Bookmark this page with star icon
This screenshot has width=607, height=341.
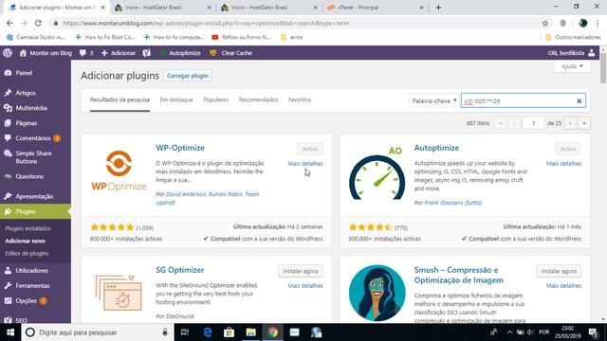(x=545, y=23)
